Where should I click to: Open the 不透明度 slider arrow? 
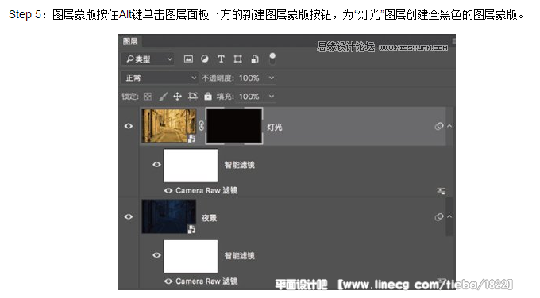pos(272,78)
